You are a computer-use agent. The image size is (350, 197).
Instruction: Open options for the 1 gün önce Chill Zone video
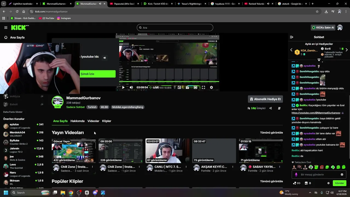click(x=139, y=167)
